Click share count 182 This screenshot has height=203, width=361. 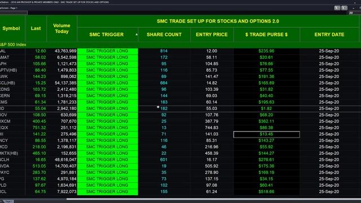coord(164,108)
